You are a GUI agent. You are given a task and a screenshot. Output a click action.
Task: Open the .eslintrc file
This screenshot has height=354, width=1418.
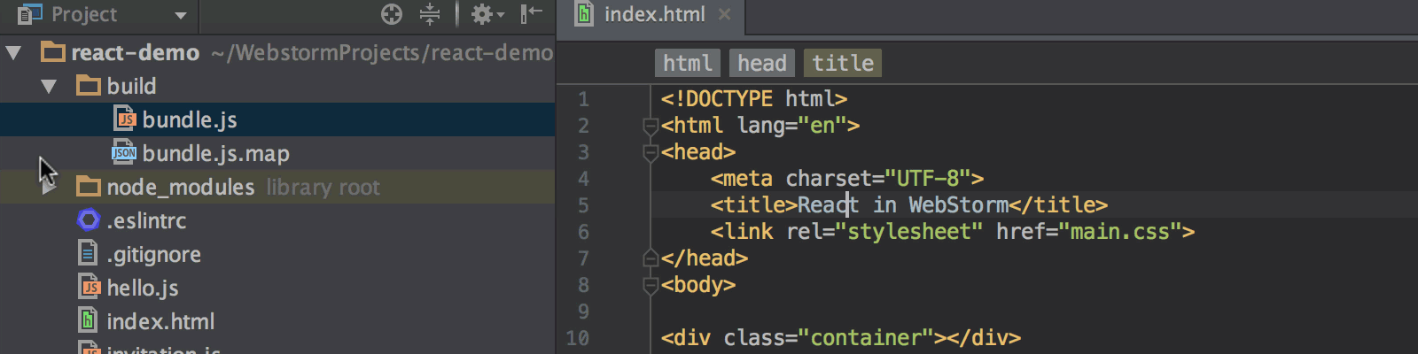147,220
